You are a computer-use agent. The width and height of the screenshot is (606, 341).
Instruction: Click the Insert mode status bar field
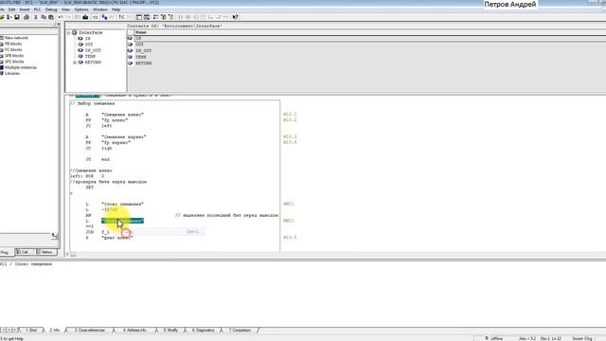pos(577,338)
